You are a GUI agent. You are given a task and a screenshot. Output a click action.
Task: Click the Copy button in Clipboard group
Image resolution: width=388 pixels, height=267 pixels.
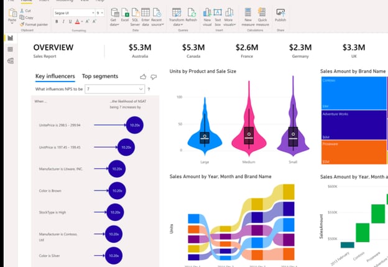point(29,17)
